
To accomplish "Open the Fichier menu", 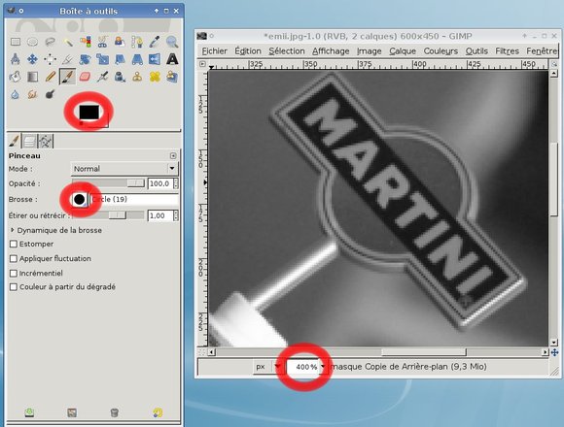I will point(214,51).
